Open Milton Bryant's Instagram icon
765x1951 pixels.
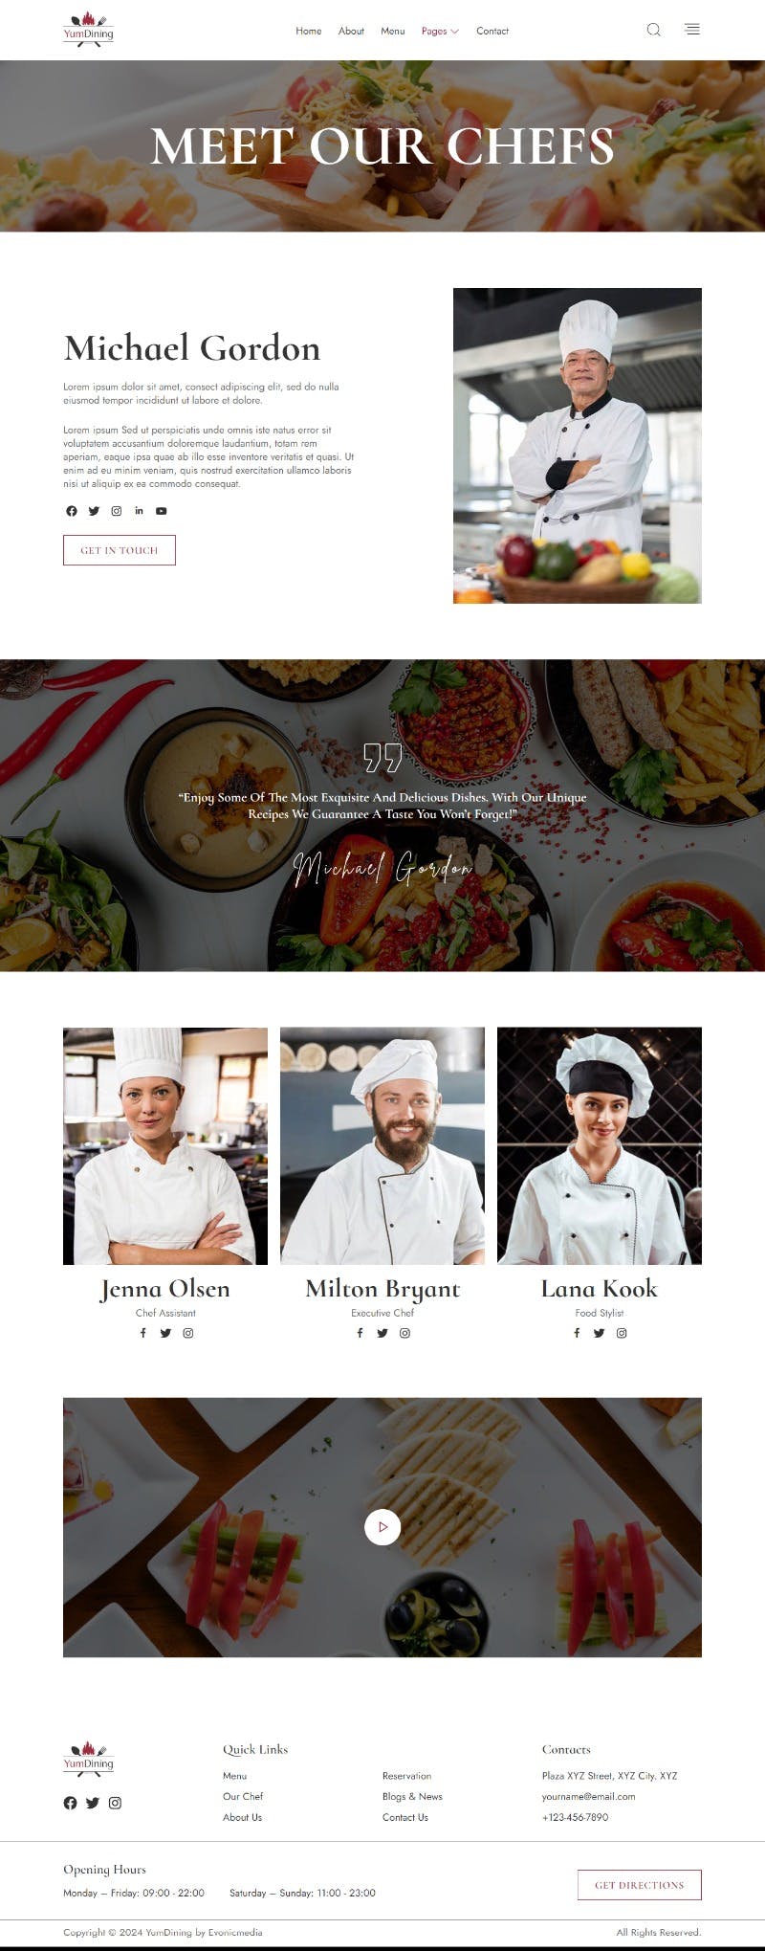coord(404,1333)
